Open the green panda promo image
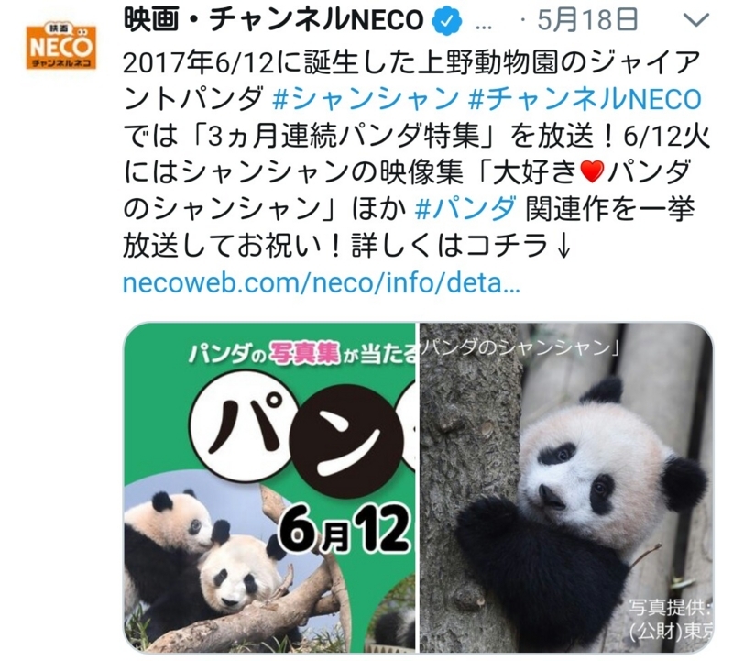Image resolution: width=733 pixels, height=661 pixels. 268,488
